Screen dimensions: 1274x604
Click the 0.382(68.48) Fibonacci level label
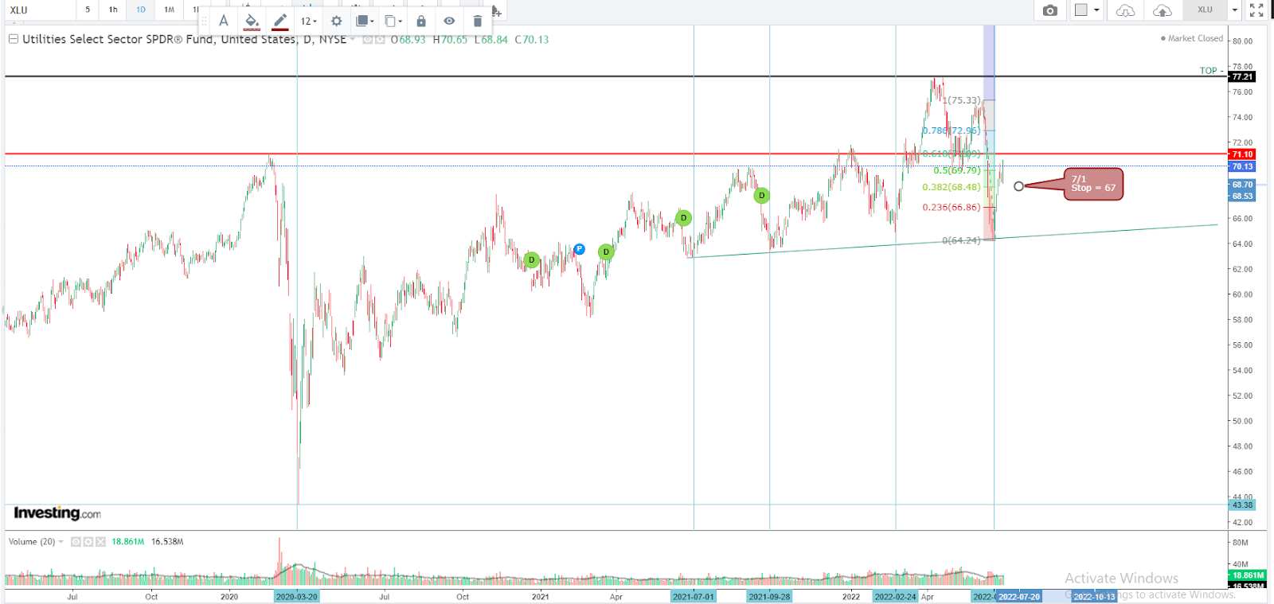(x=951, y=187)
